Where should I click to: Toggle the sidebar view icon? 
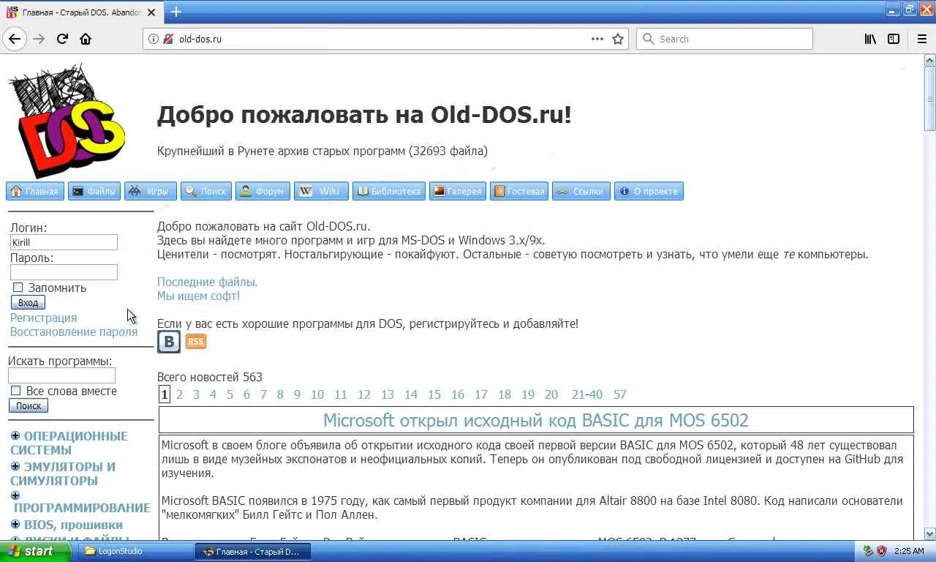coord(894,39)
